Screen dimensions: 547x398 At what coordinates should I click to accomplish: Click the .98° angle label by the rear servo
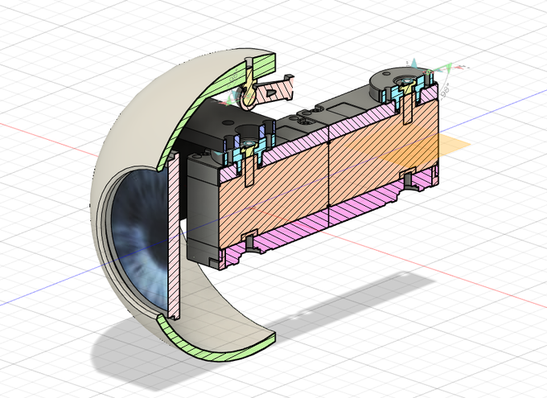click(445, 91)
